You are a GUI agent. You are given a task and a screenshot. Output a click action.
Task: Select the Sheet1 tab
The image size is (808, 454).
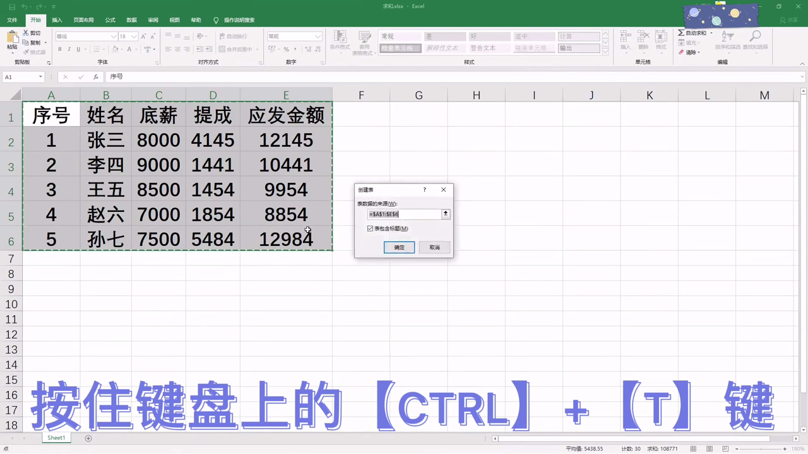tap(56, 438)
